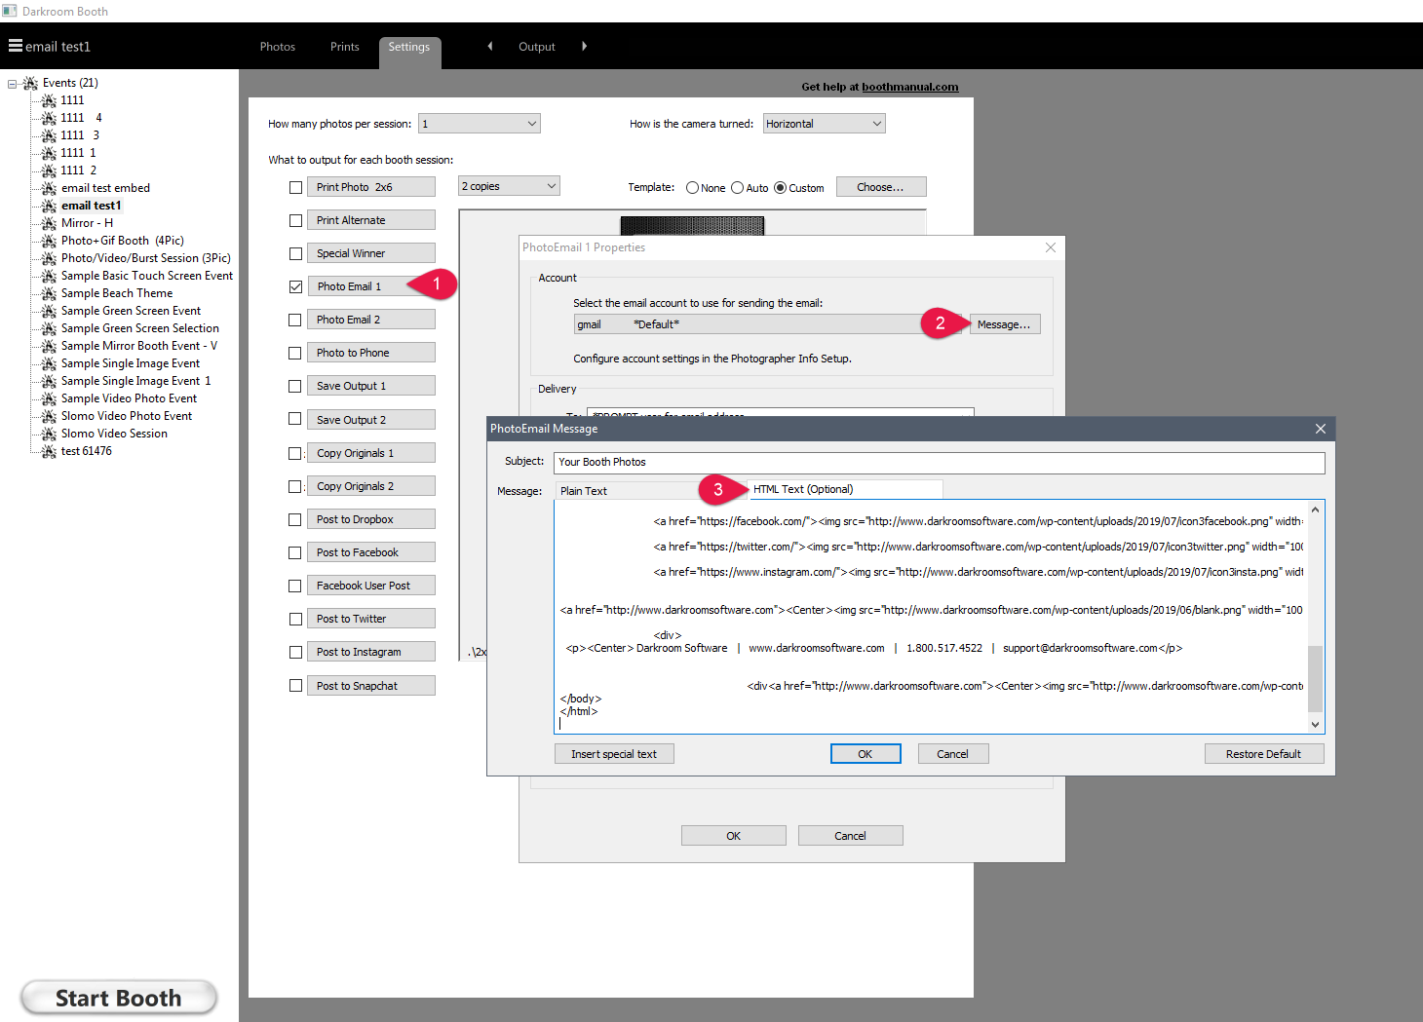Enable the Photo Email 2 checkbox

[295, 320]
